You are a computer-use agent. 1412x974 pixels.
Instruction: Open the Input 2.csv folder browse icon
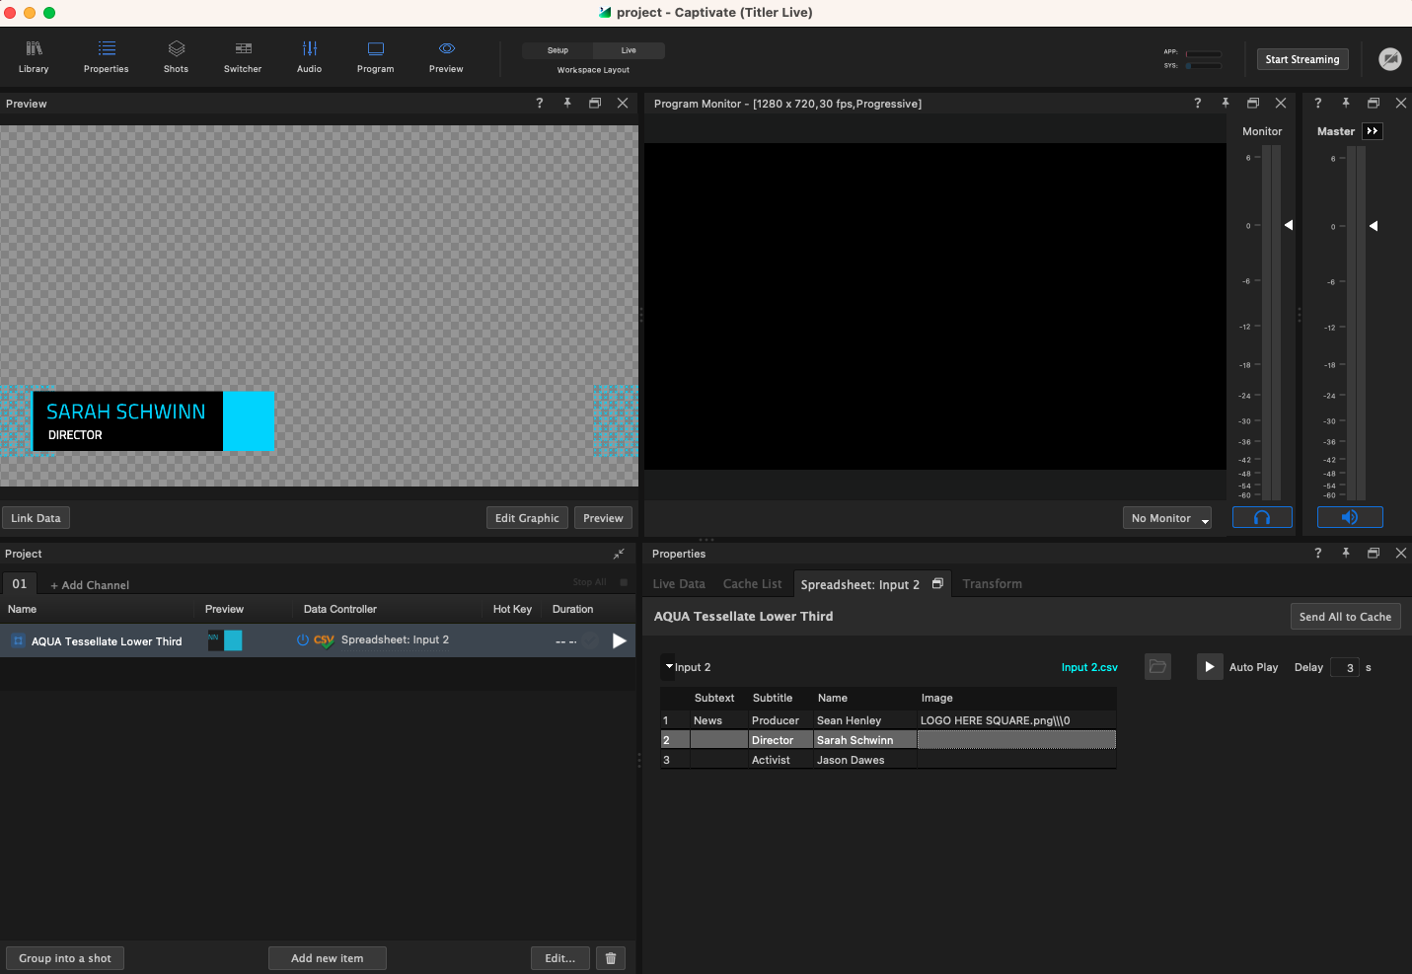point(1157,667)
